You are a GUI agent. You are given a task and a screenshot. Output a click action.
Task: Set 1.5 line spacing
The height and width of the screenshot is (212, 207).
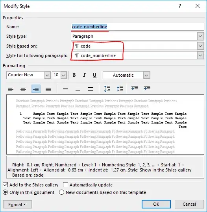[78, 89]
